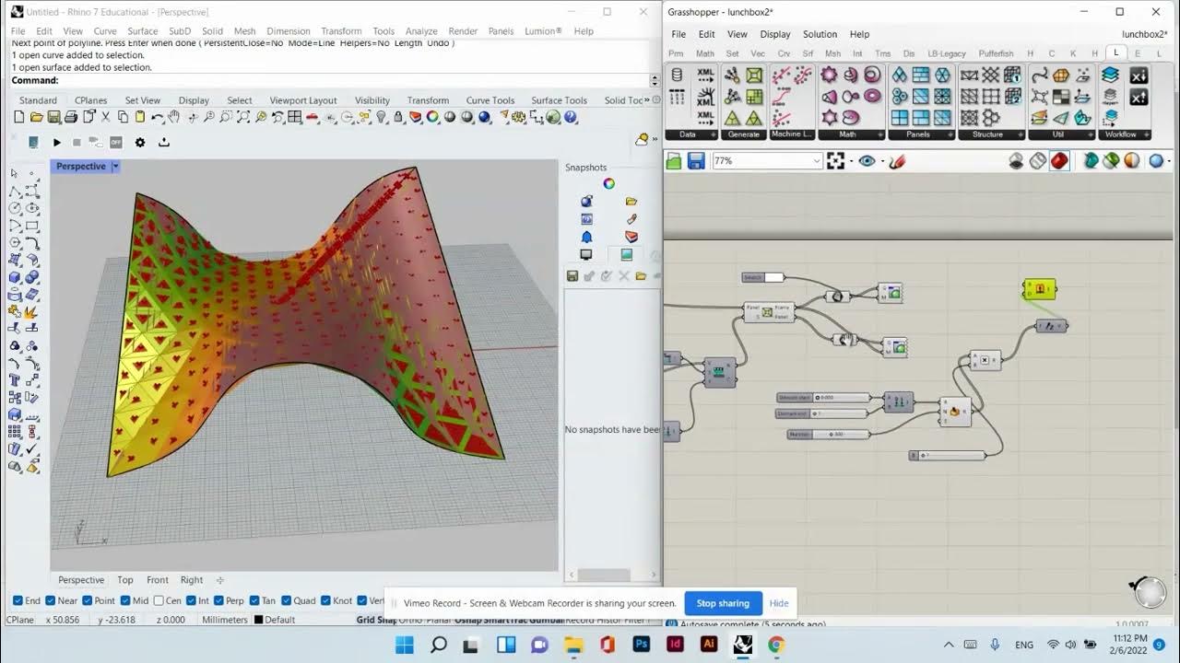The image size is (1180, 663).
Task: Open Grasshopper file with green folder icon
Action: coord(674,161)
